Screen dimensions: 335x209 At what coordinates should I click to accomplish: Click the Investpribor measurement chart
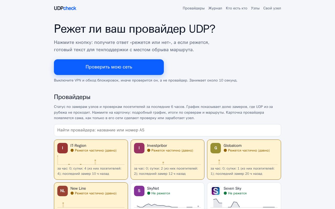167,160
